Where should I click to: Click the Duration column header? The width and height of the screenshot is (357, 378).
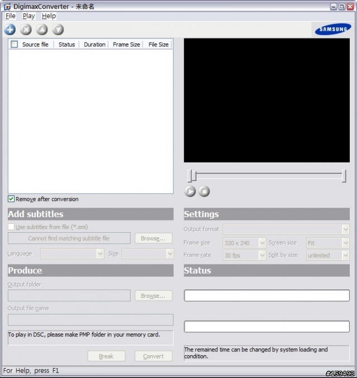[94, 45]
